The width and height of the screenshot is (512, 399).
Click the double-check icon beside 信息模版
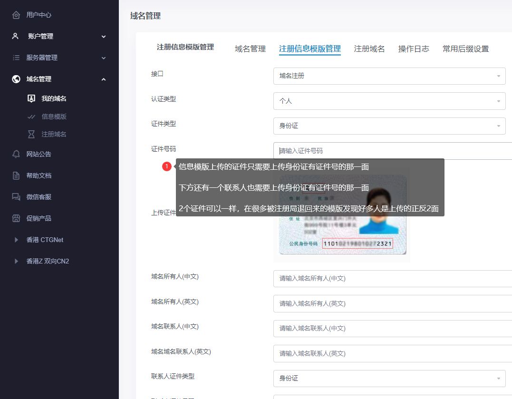coord(31,117)
